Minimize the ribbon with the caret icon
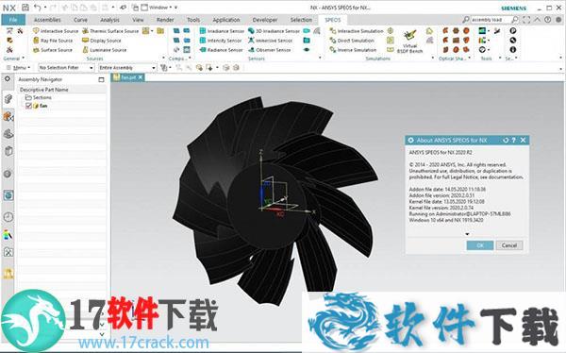Image resolution: width=566 pixels, height=353 pixels. [x=538, y=20]
